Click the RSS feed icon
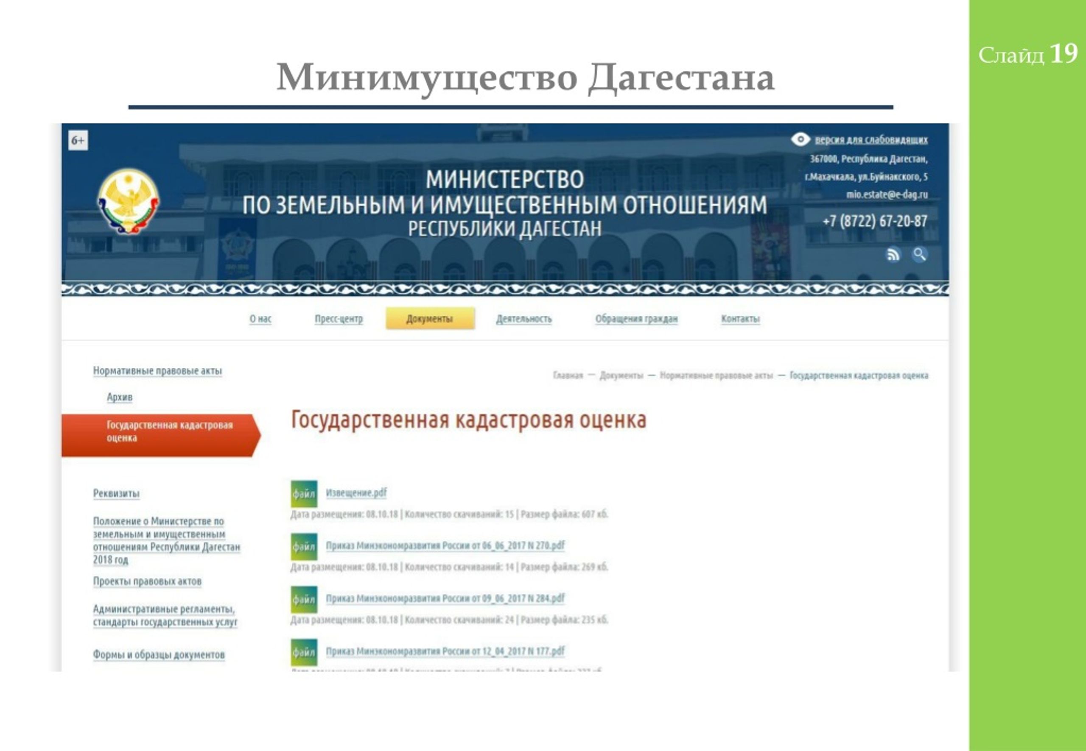The width and height of the screenshot is (1086, 751). (893, 255)
